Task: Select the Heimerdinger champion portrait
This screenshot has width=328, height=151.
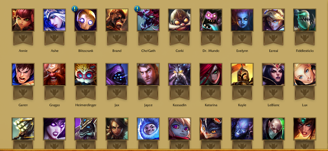Action: click(86, 74)
